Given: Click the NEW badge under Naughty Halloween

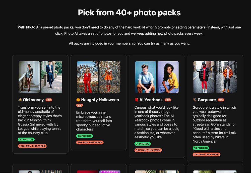Looking at the screenshot, I should (x=80, y=105).
